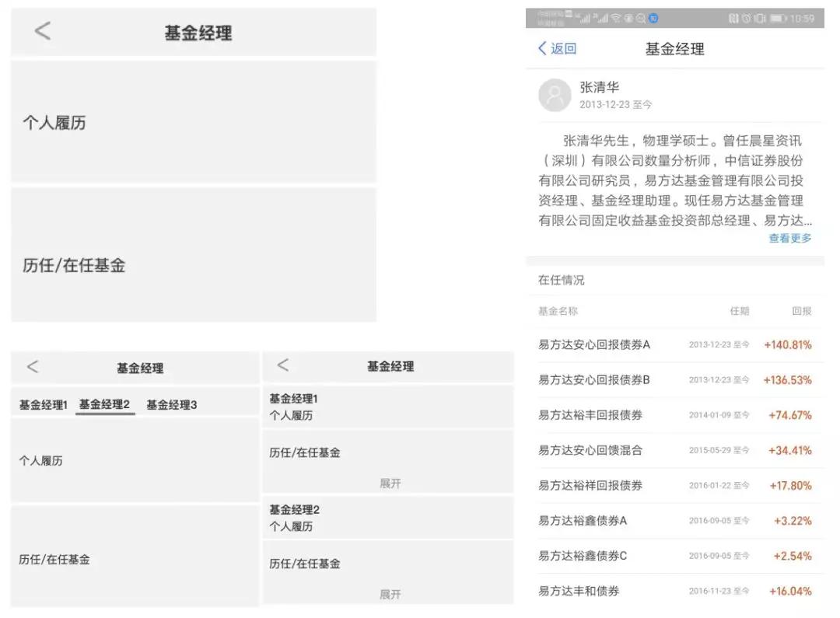Switch to 基金经理3 tab

coord(171,405)
